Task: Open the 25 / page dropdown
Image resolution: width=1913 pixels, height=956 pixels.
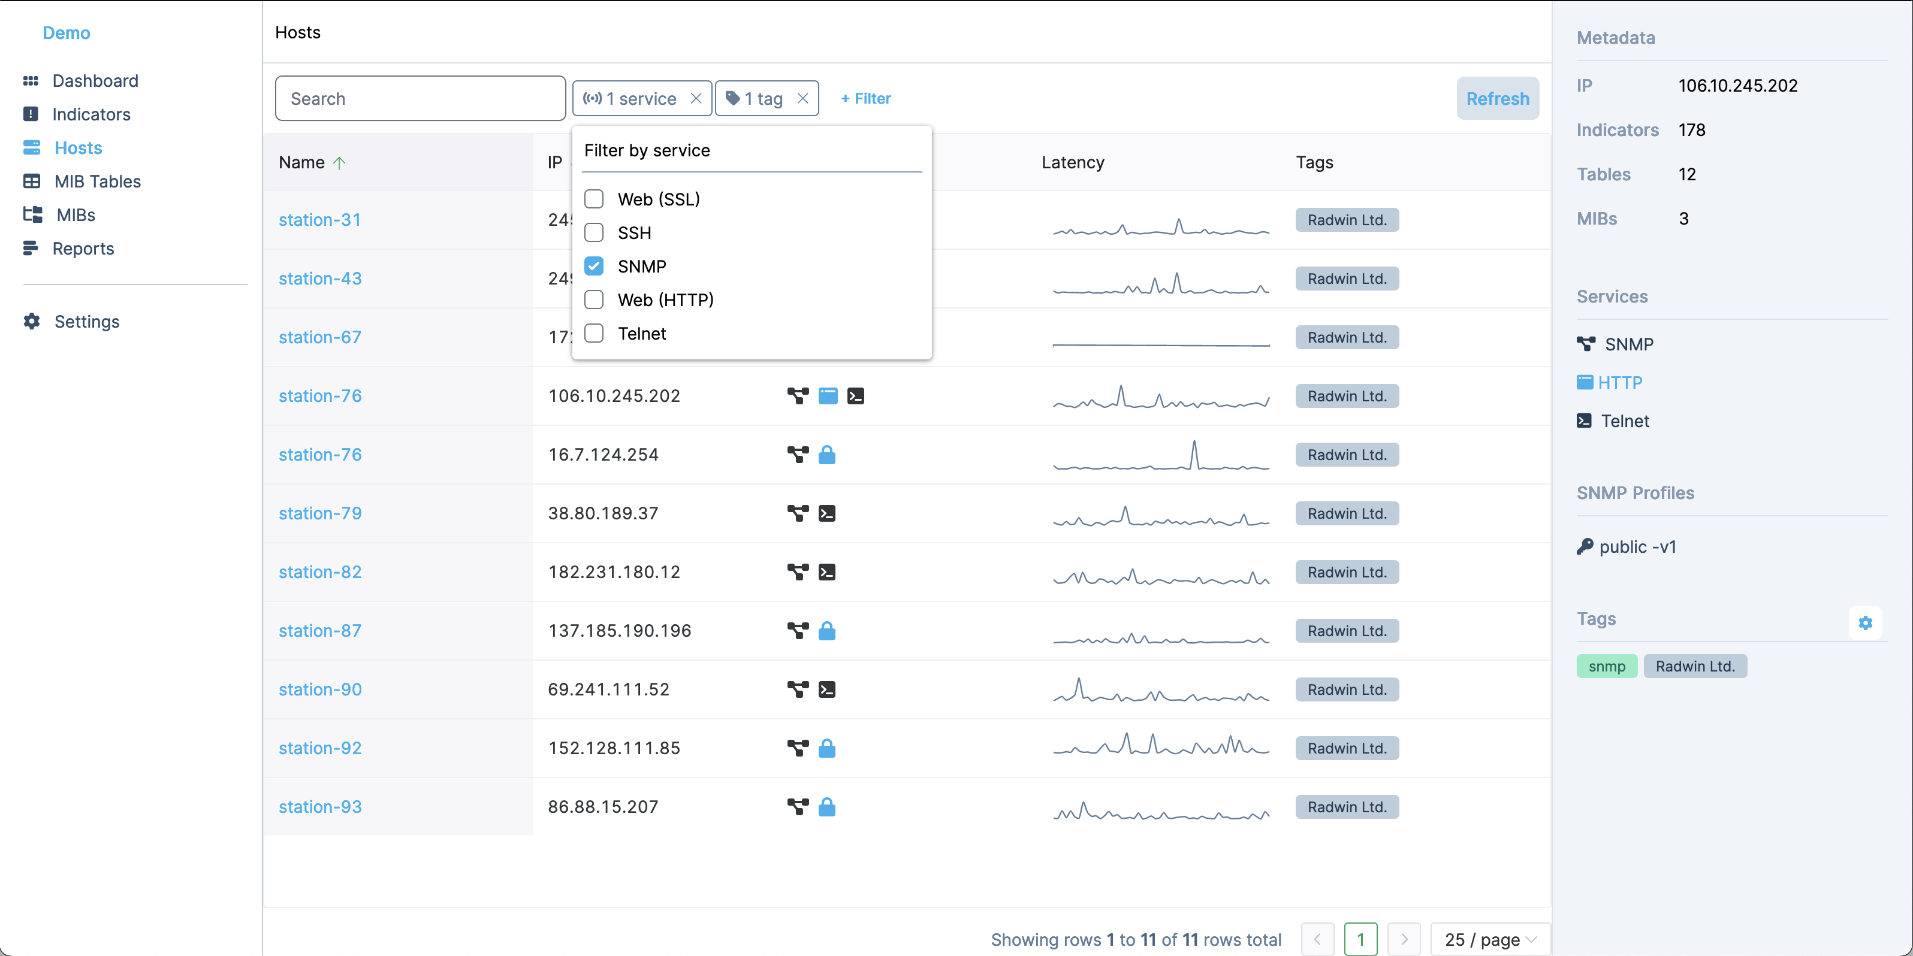Action: (x=1490, y=939)
